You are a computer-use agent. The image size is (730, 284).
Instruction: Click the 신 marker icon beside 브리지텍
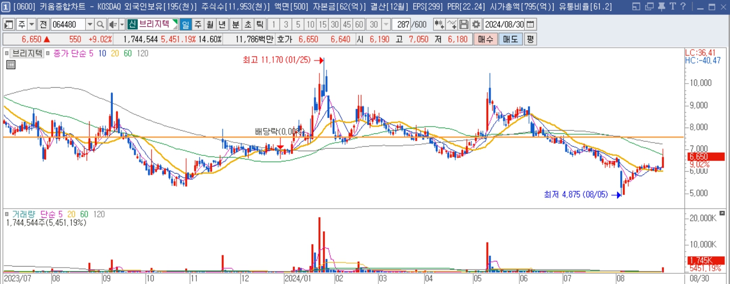[132, 25]
